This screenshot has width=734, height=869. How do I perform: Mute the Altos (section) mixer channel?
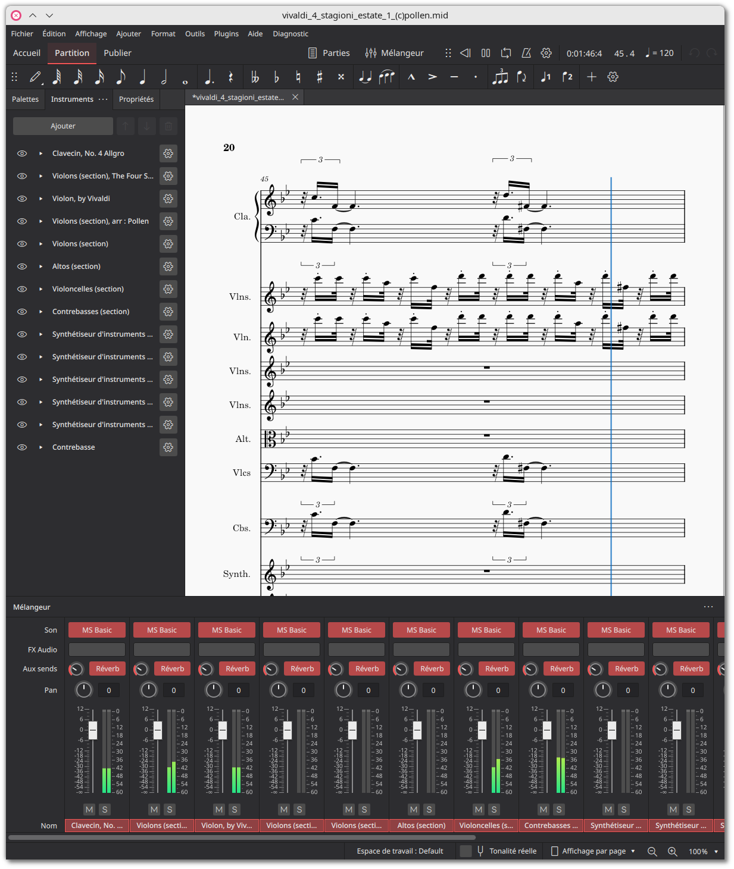click(x=414, y=810)
